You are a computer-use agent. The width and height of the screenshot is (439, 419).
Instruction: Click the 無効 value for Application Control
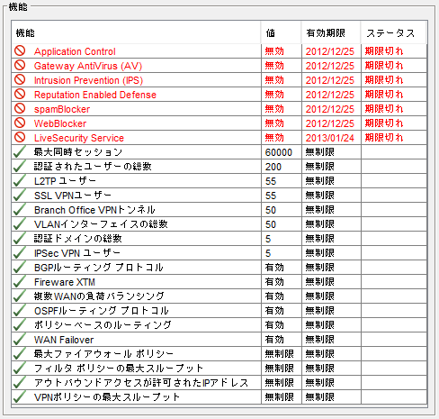tap(274, 51)
